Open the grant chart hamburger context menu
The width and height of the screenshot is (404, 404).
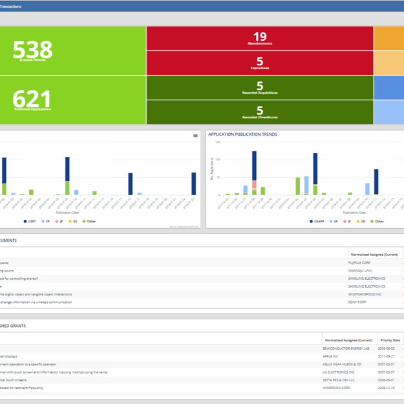click(x=195, y=135)
